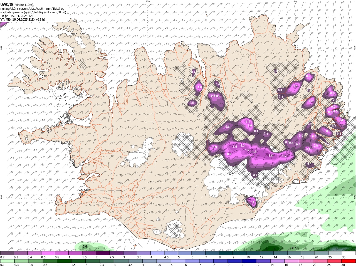Click the 'UWC/IG' title text
Screen dimensions: 356x267
click(7, 5)
